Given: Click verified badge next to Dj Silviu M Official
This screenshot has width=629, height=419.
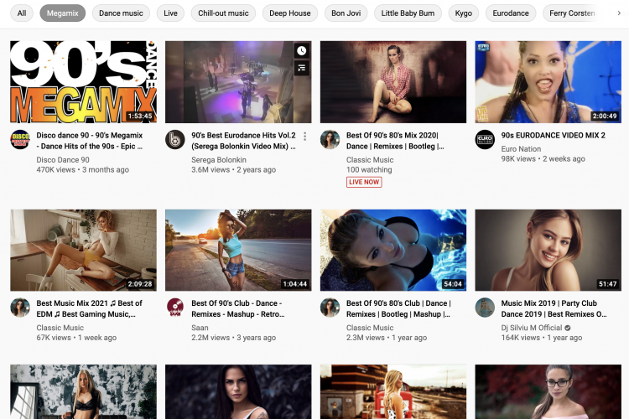Looking at the screenshot, I should coord(568,328).
